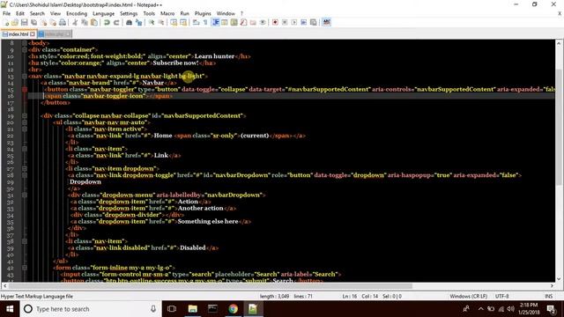Open the Folder as Workspace toolbar icon
This screenshot has height=317, width=564.
253,22
